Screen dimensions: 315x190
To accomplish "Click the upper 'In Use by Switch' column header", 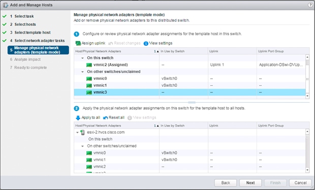I will [183, 51].
